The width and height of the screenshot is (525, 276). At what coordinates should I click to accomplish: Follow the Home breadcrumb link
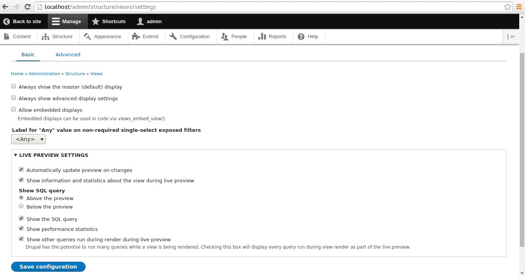tap(17, 74)
